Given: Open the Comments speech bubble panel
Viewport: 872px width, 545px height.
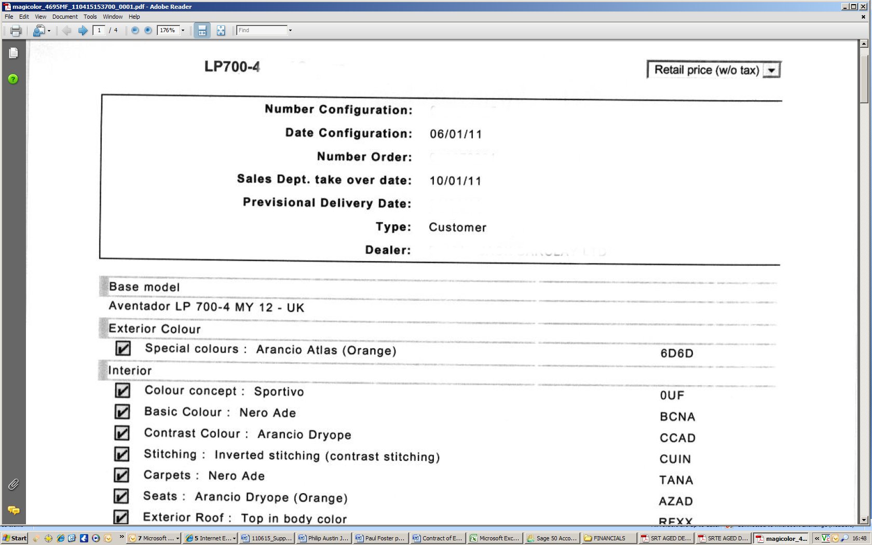Looking at the screenshot, I should pos(13,510).
